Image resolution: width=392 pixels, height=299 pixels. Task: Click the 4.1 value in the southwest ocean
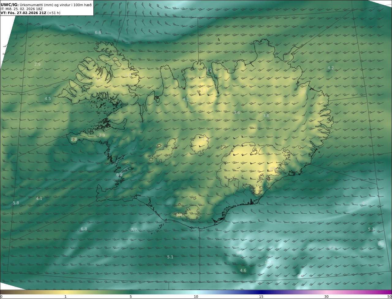point(39,198)
